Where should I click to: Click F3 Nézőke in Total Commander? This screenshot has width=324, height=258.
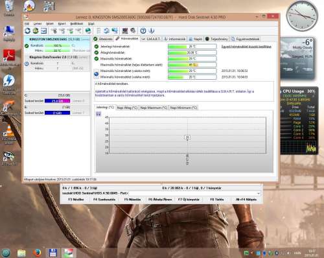(76, 200)
